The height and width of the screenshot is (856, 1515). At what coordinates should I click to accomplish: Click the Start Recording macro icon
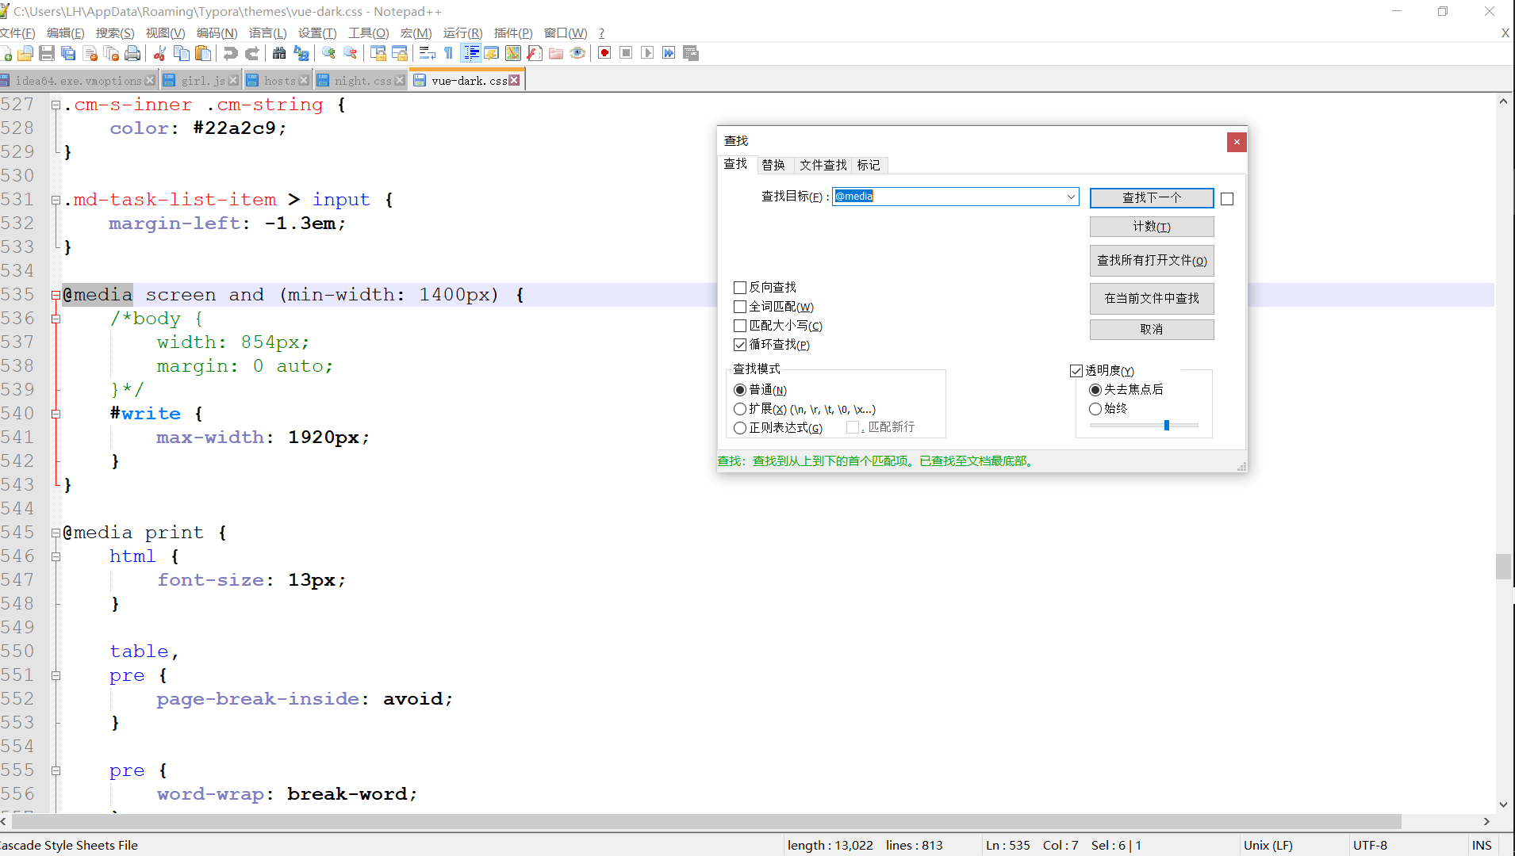[x=604, y=53]
